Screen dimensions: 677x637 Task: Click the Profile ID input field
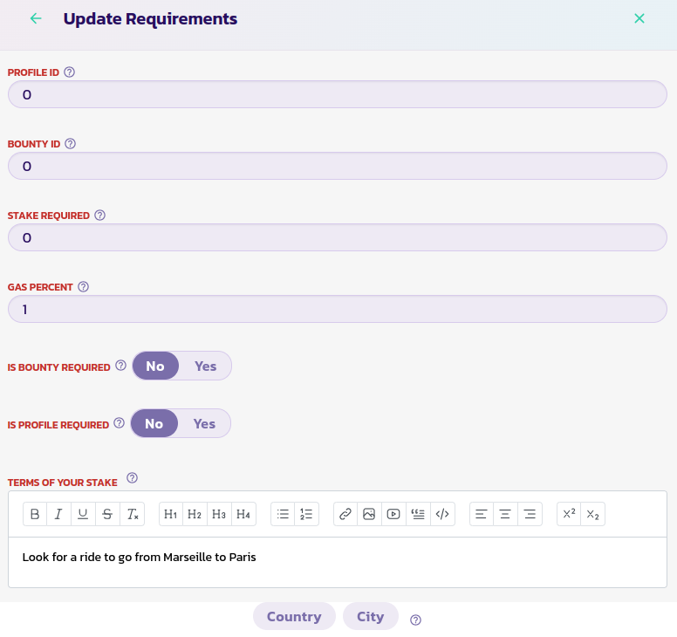337,94
